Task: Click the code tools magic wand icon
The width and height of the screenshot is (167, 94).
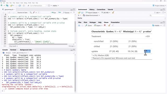Action: pyautogui.click(x=34, y=13)
